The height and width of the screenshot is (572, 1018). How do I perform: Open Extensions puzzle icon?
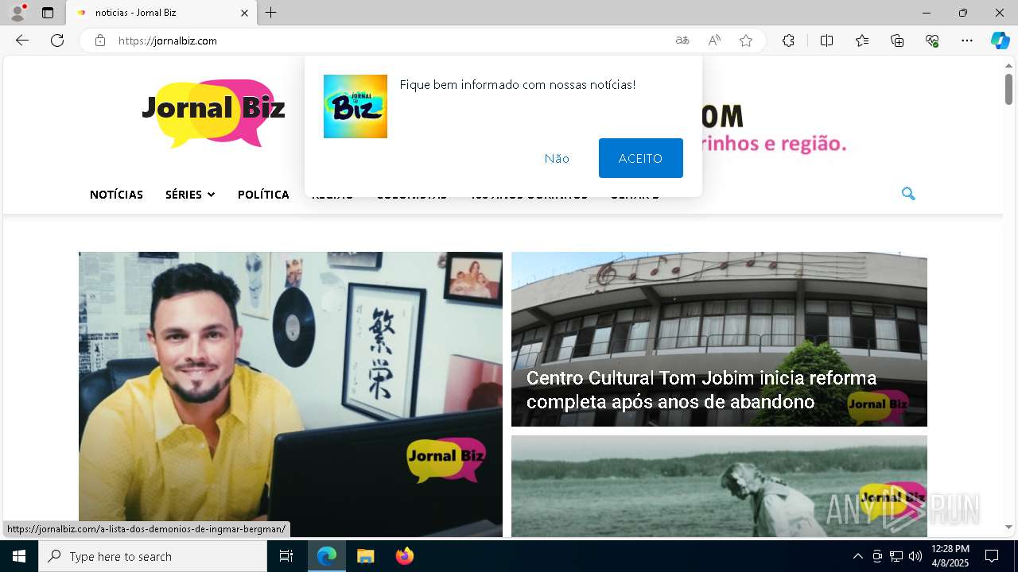(788, 41)
